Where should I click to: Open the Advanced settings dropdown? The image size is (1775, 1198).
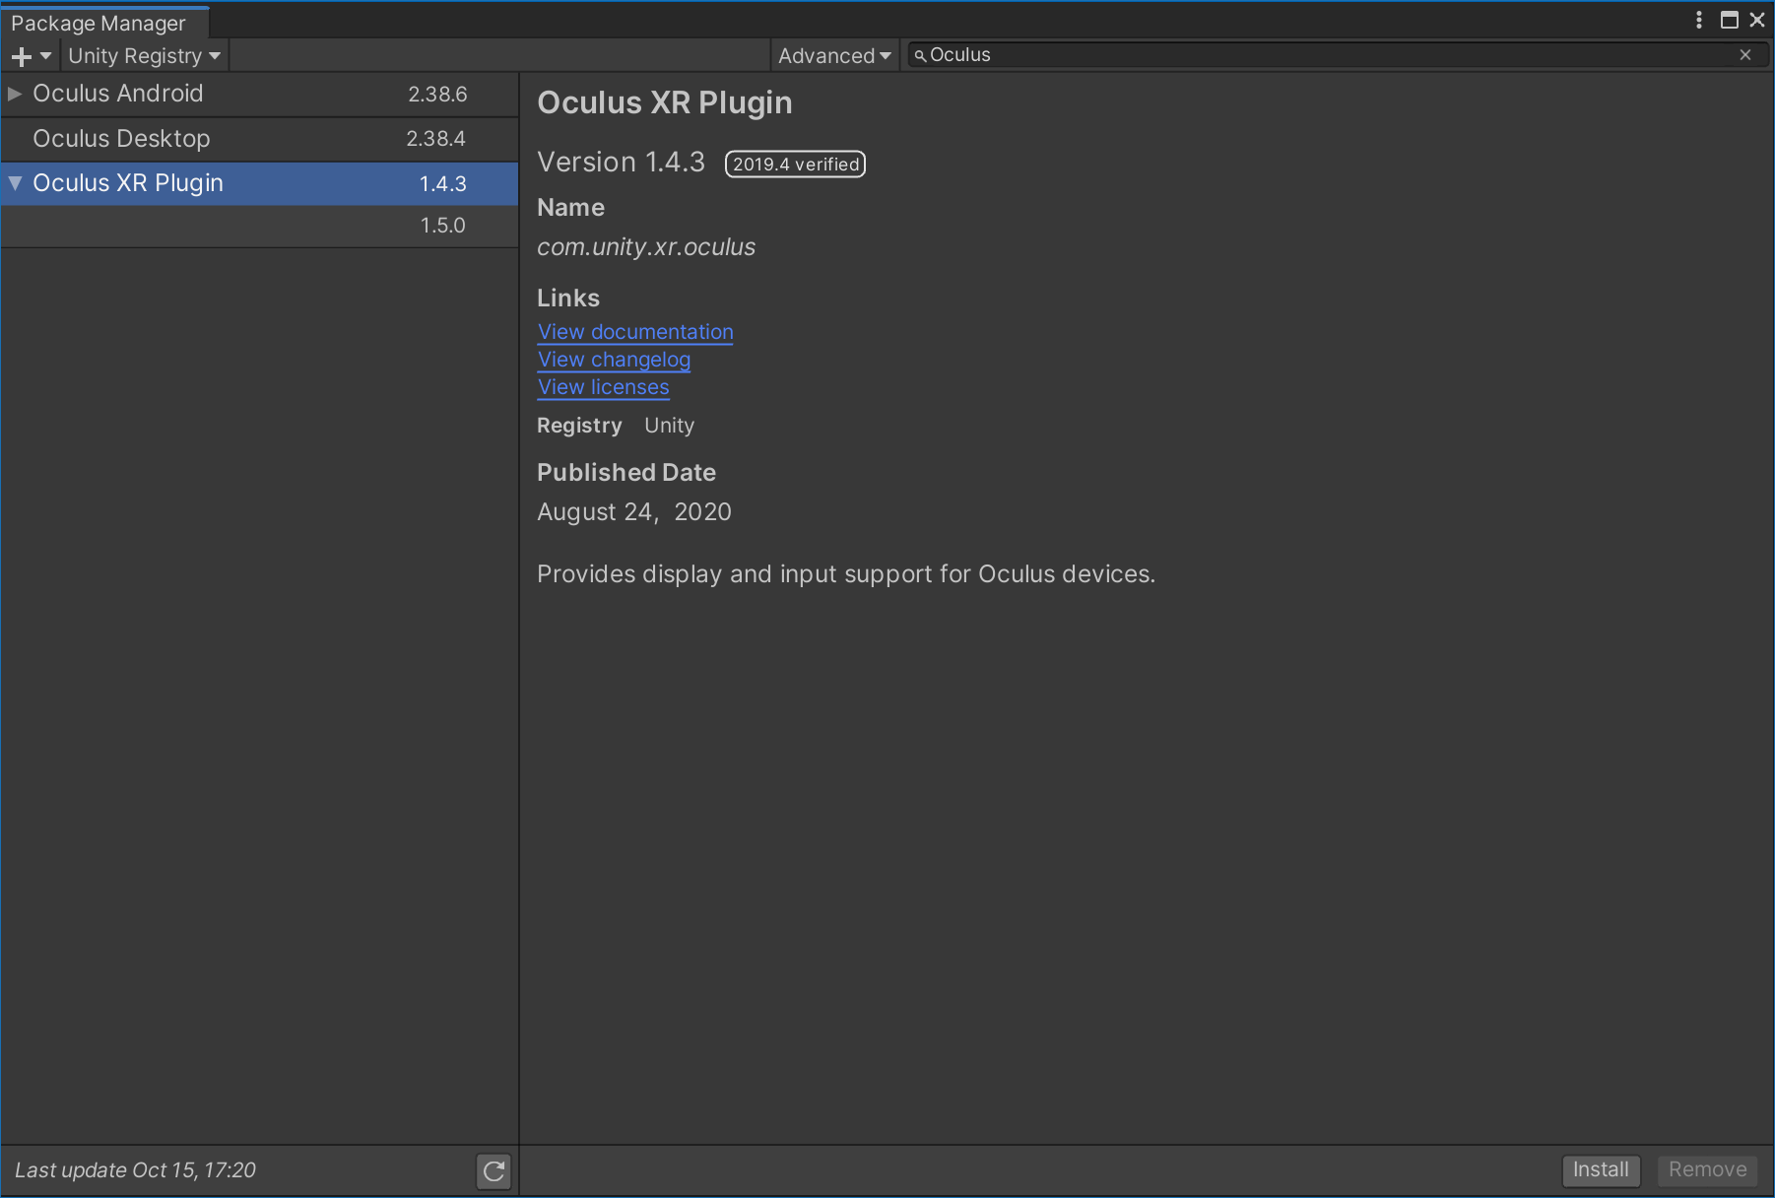coord(833,56)
